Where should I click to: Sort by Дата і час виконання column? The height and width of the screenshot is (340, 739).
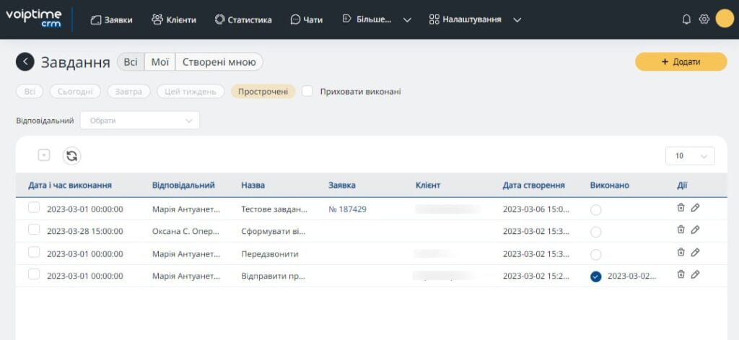tap(70, 186)
